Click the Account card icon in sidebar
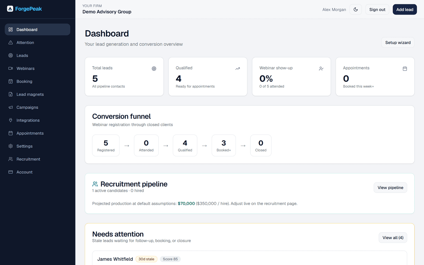This screenshot has width=424, height=265. pyautogui.click(x=11, y=172)
